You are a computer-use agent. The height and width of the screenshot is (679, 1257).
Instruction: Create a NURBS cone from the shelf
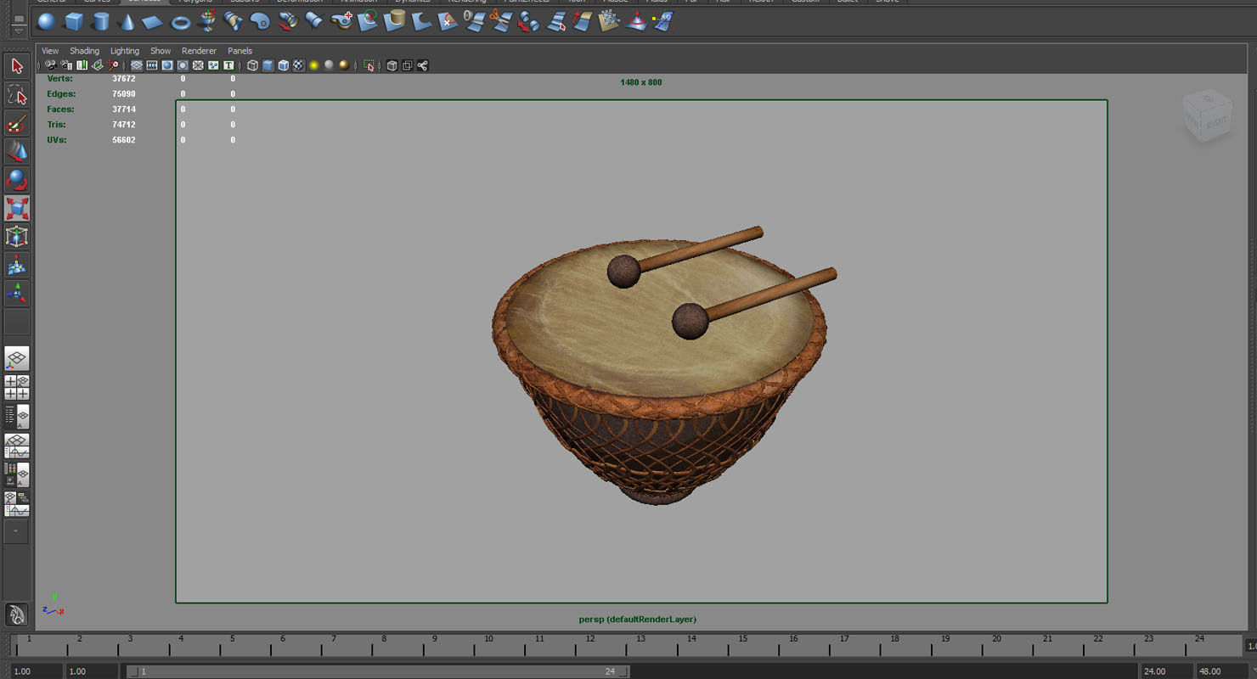pyautogui.click(x=127, y=21)
